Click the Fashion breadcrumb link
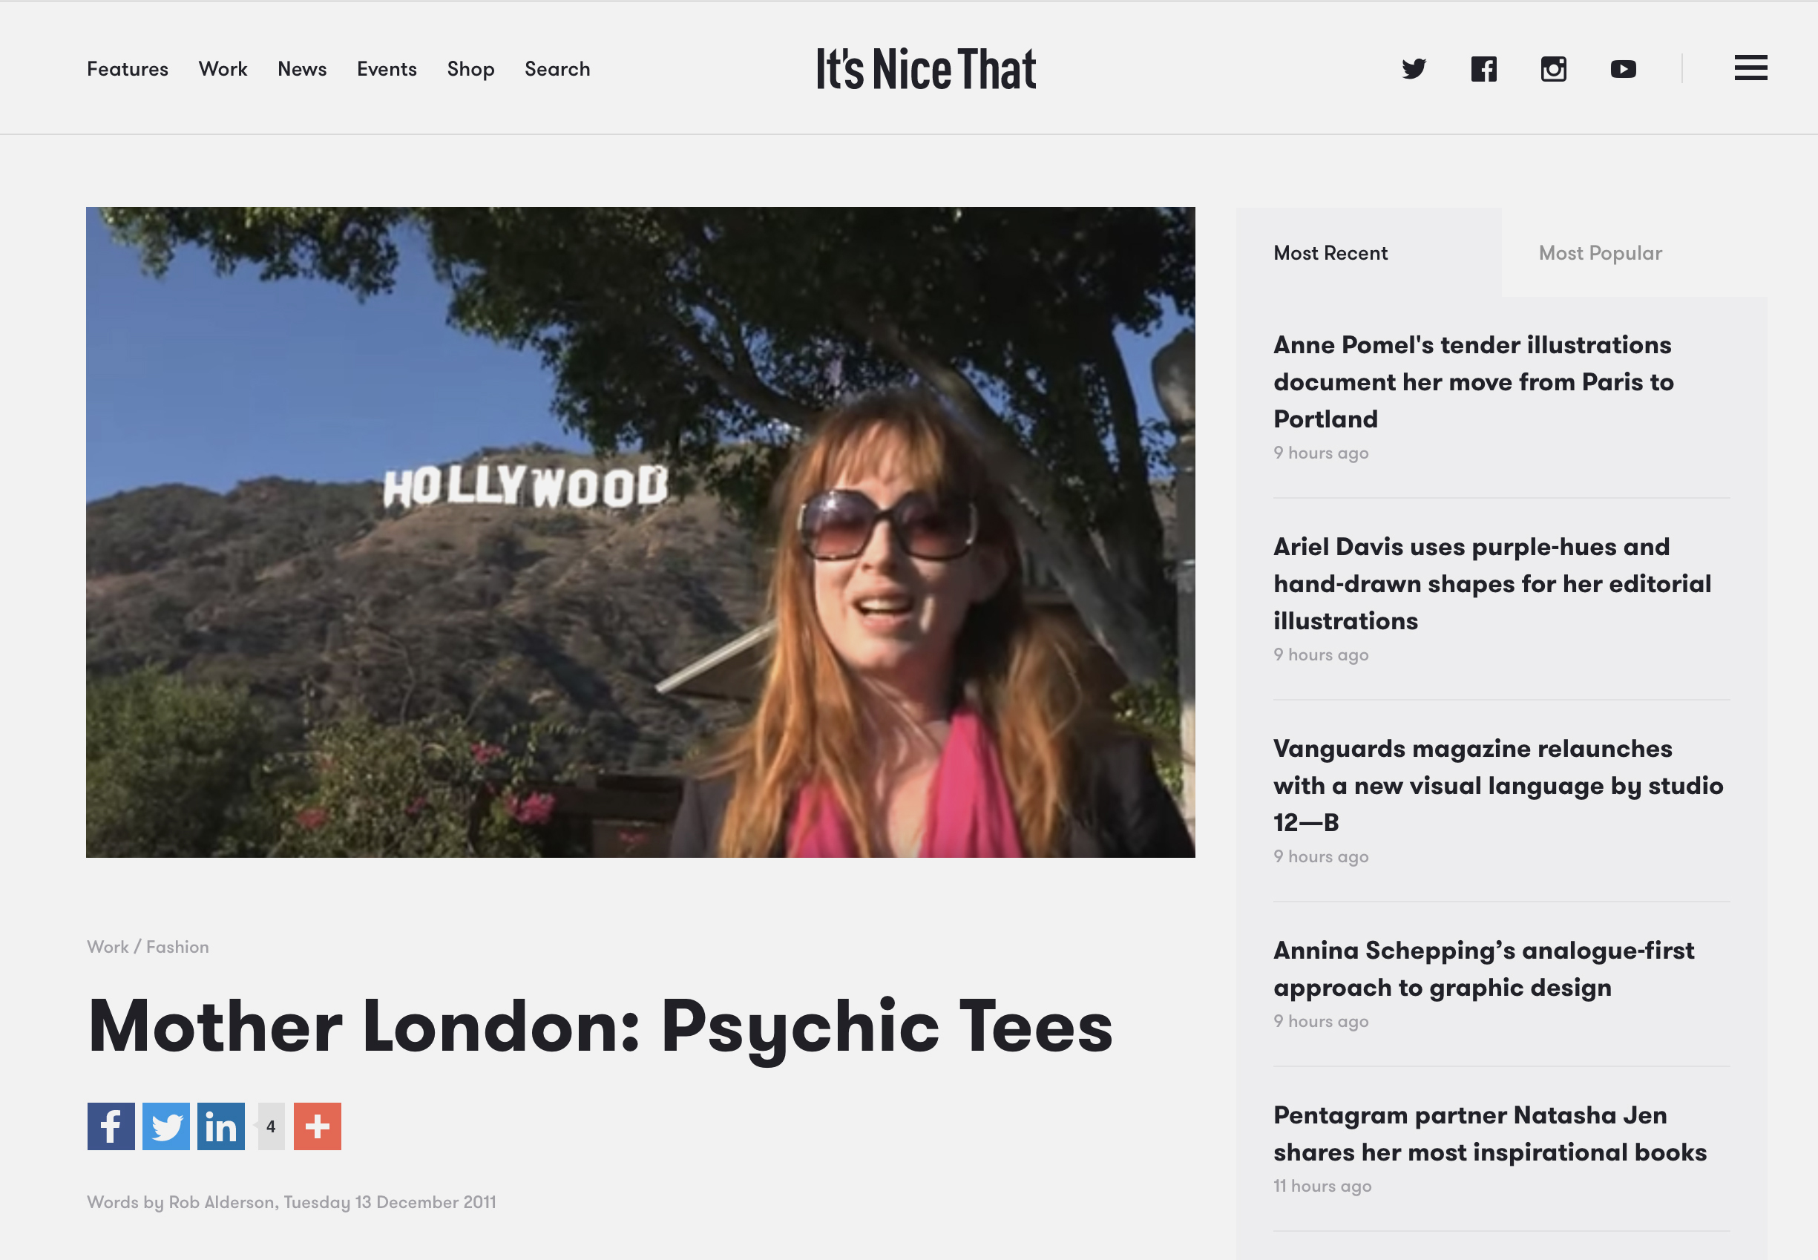Image resolution: width=1818 pixels, height=1260 pixels. click(177, 947)
